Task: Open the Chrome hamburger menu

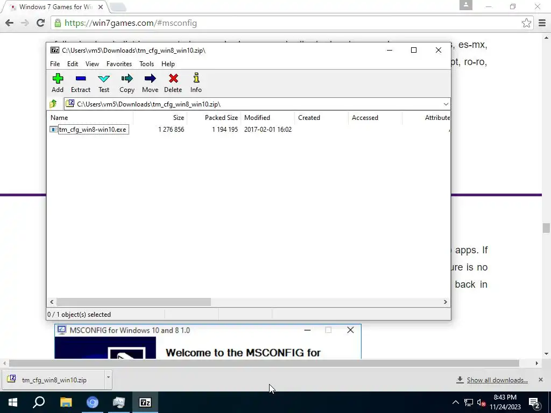Action: (x=542, y=23)
